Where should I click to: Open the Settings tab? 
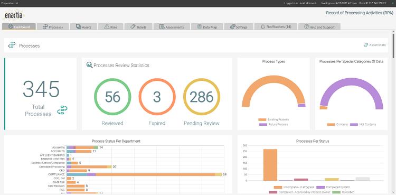(239, 27)
